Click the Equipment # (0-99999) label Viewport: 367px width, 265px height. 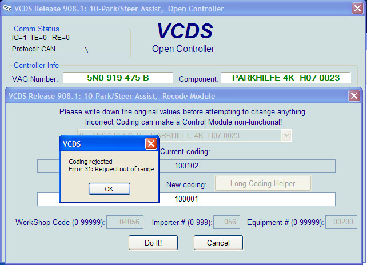point(285,222)
